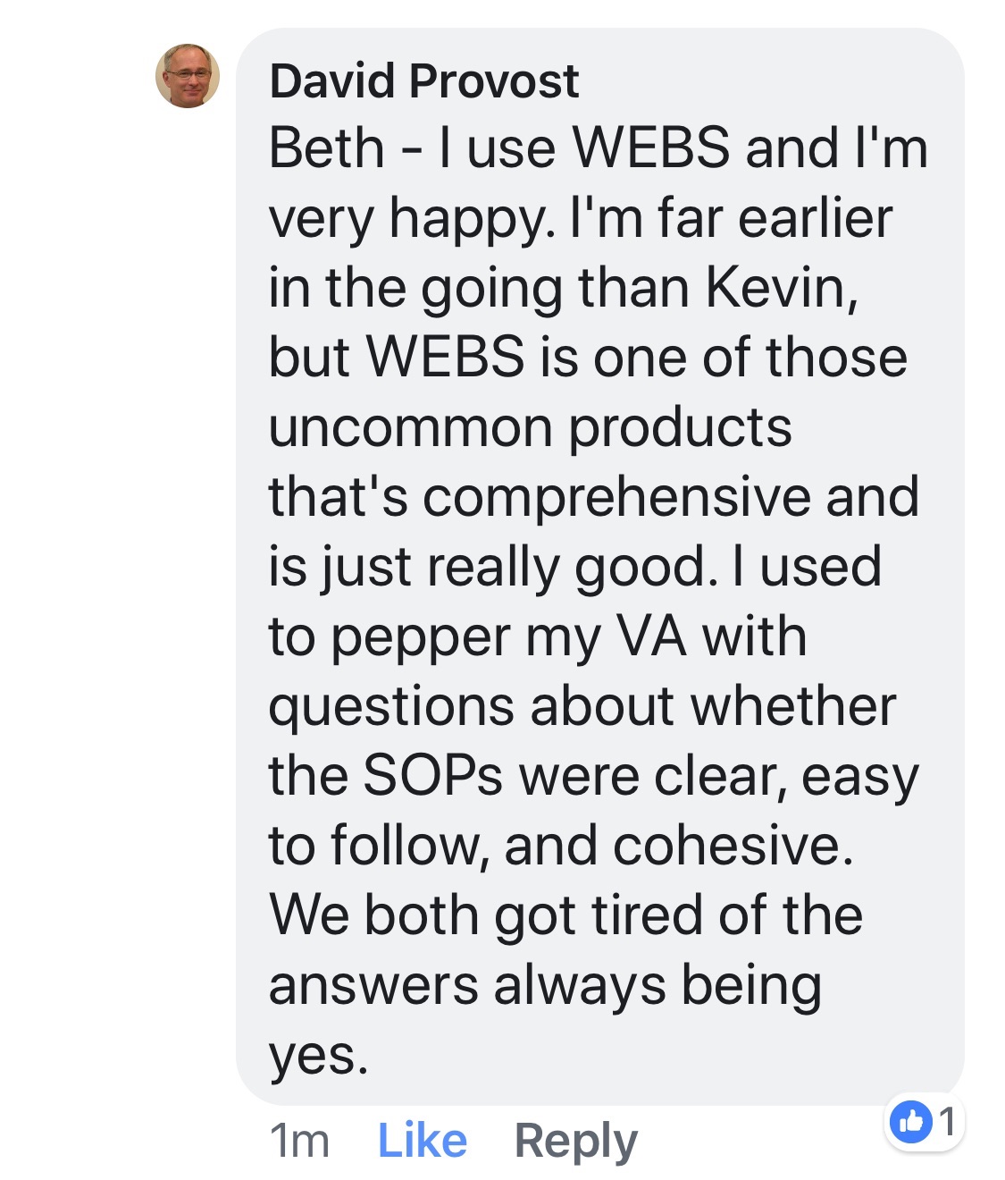
Task: Tap the phrase very happy
Action: [412, 219]
